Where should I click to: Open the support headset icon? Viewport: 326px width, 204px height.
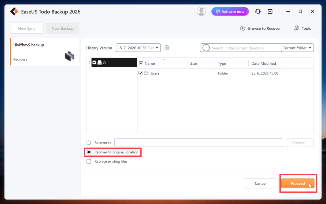click(x=258, y=11)
